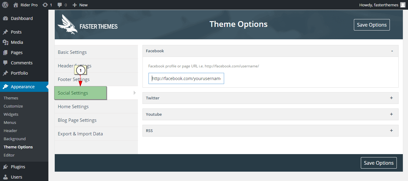Click the bottom Save Options button
This screenshot has width=408, height=181.
379,163
